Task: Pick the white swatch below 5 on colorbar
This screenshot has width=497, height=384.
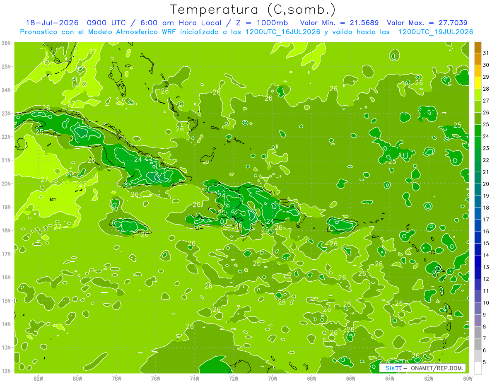Action: click(478, 368)
